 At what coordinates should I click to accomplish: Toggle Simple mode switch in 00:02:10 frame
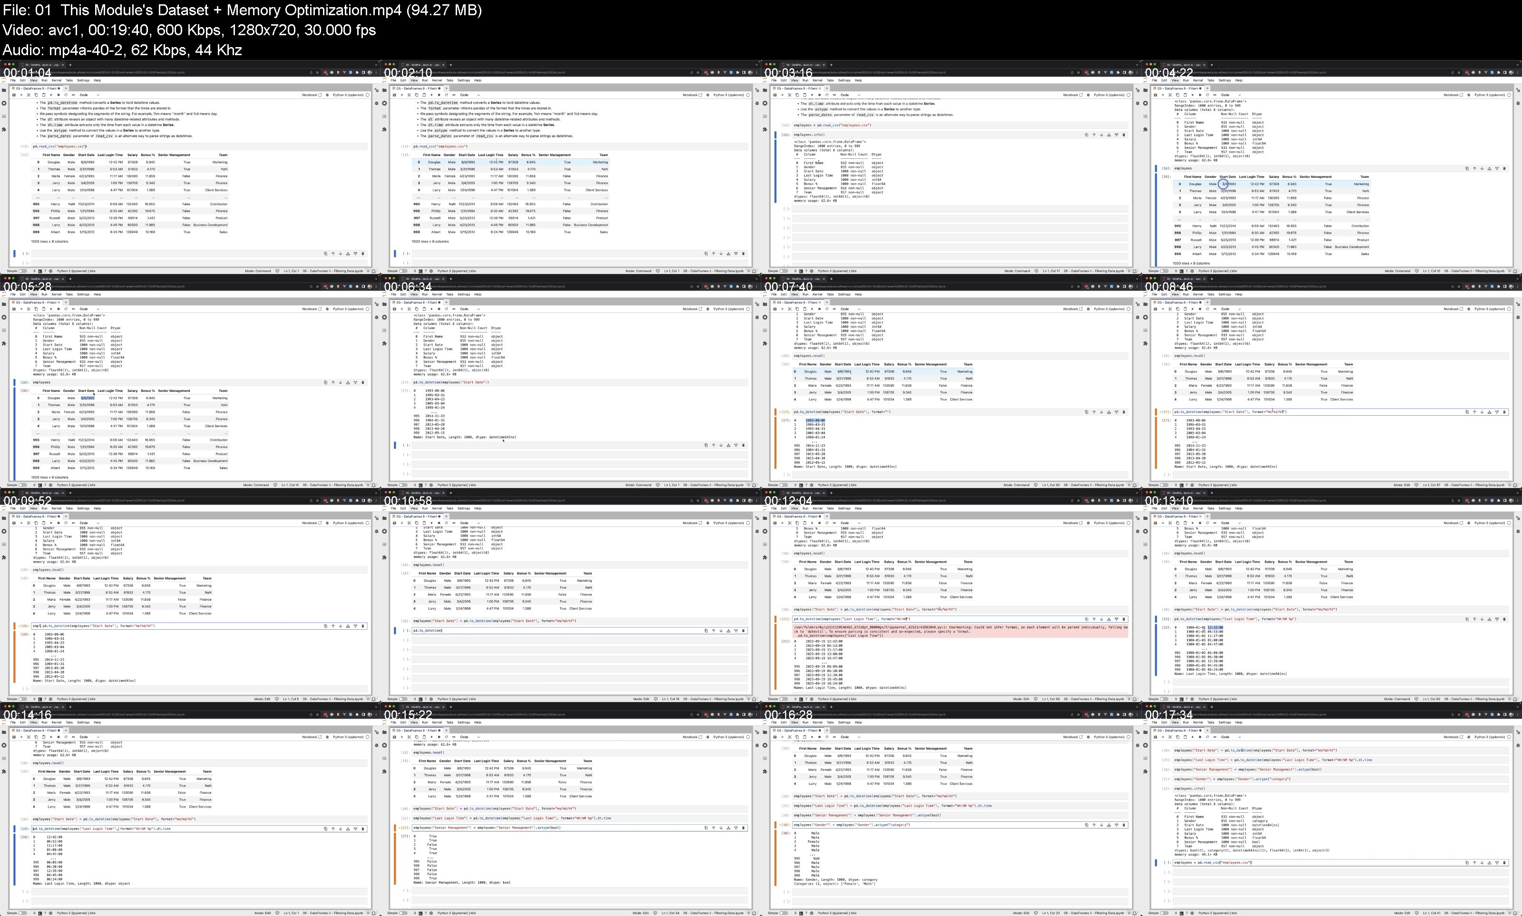tap(404, 270)
